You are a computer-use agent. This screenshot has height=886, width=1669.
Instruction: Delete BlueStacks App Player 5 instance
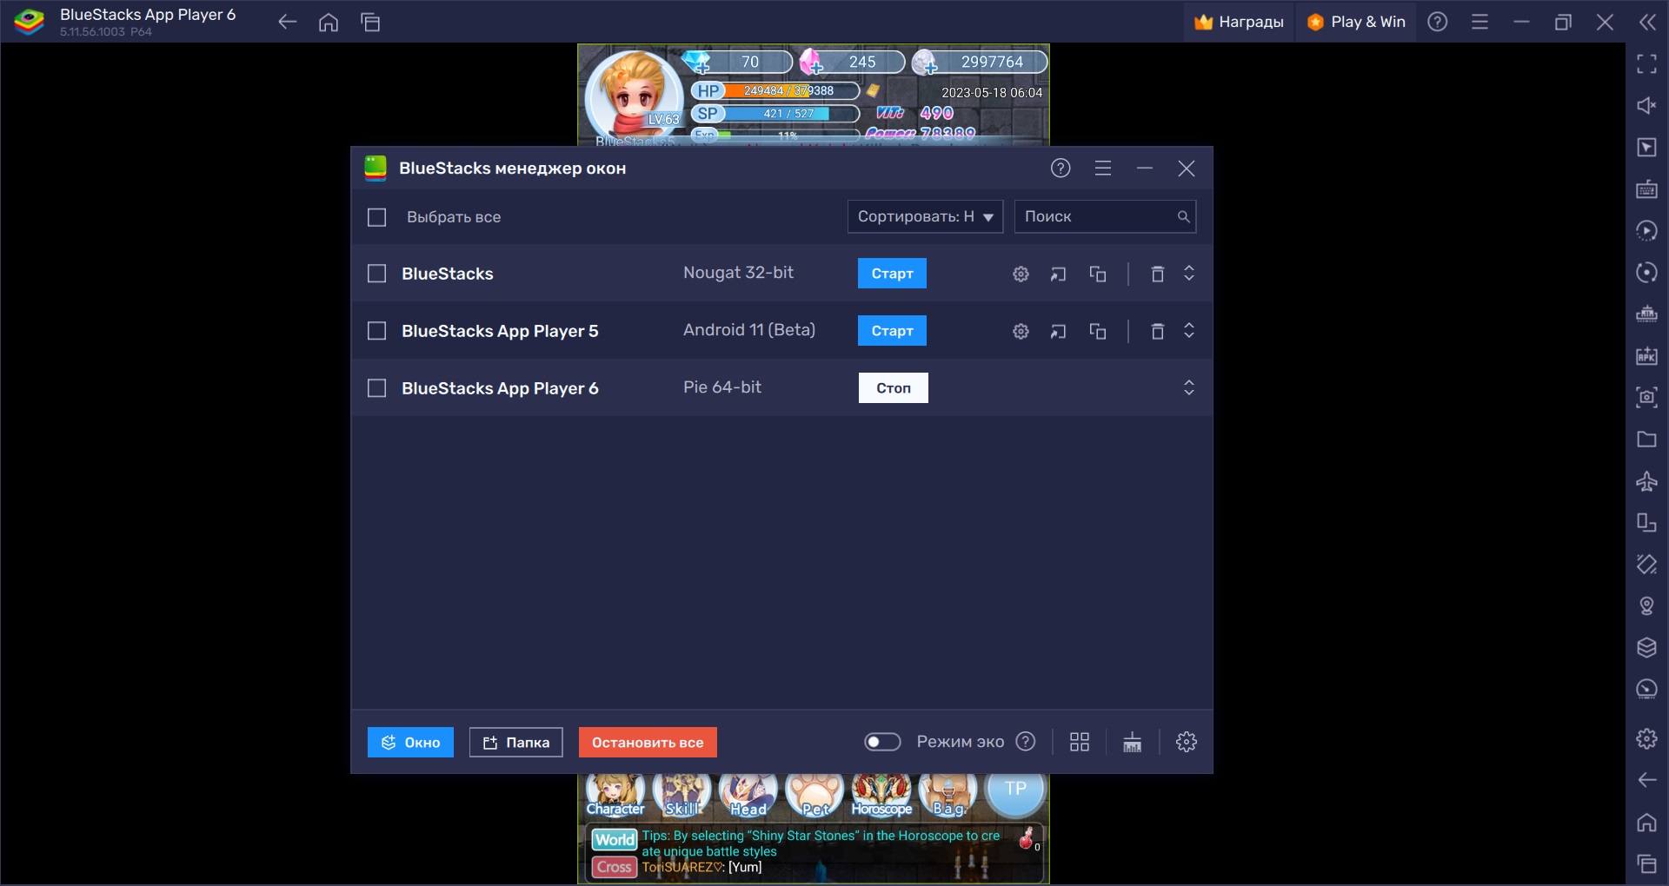tap(1157, 331)
